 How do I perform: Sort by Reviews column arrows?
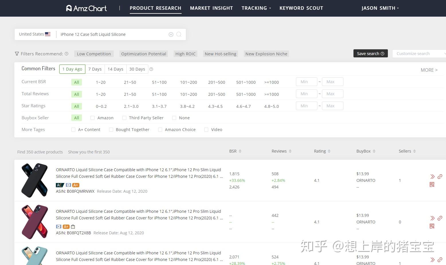tap(290, 151)
